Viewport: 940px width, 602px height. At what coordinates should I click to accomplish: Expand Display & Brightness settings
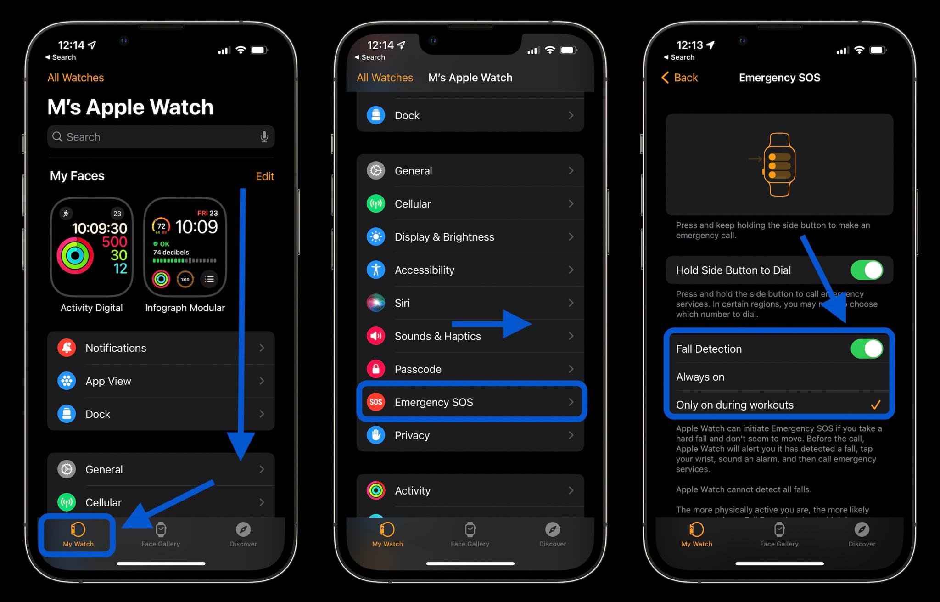click(x=470, y=237)
